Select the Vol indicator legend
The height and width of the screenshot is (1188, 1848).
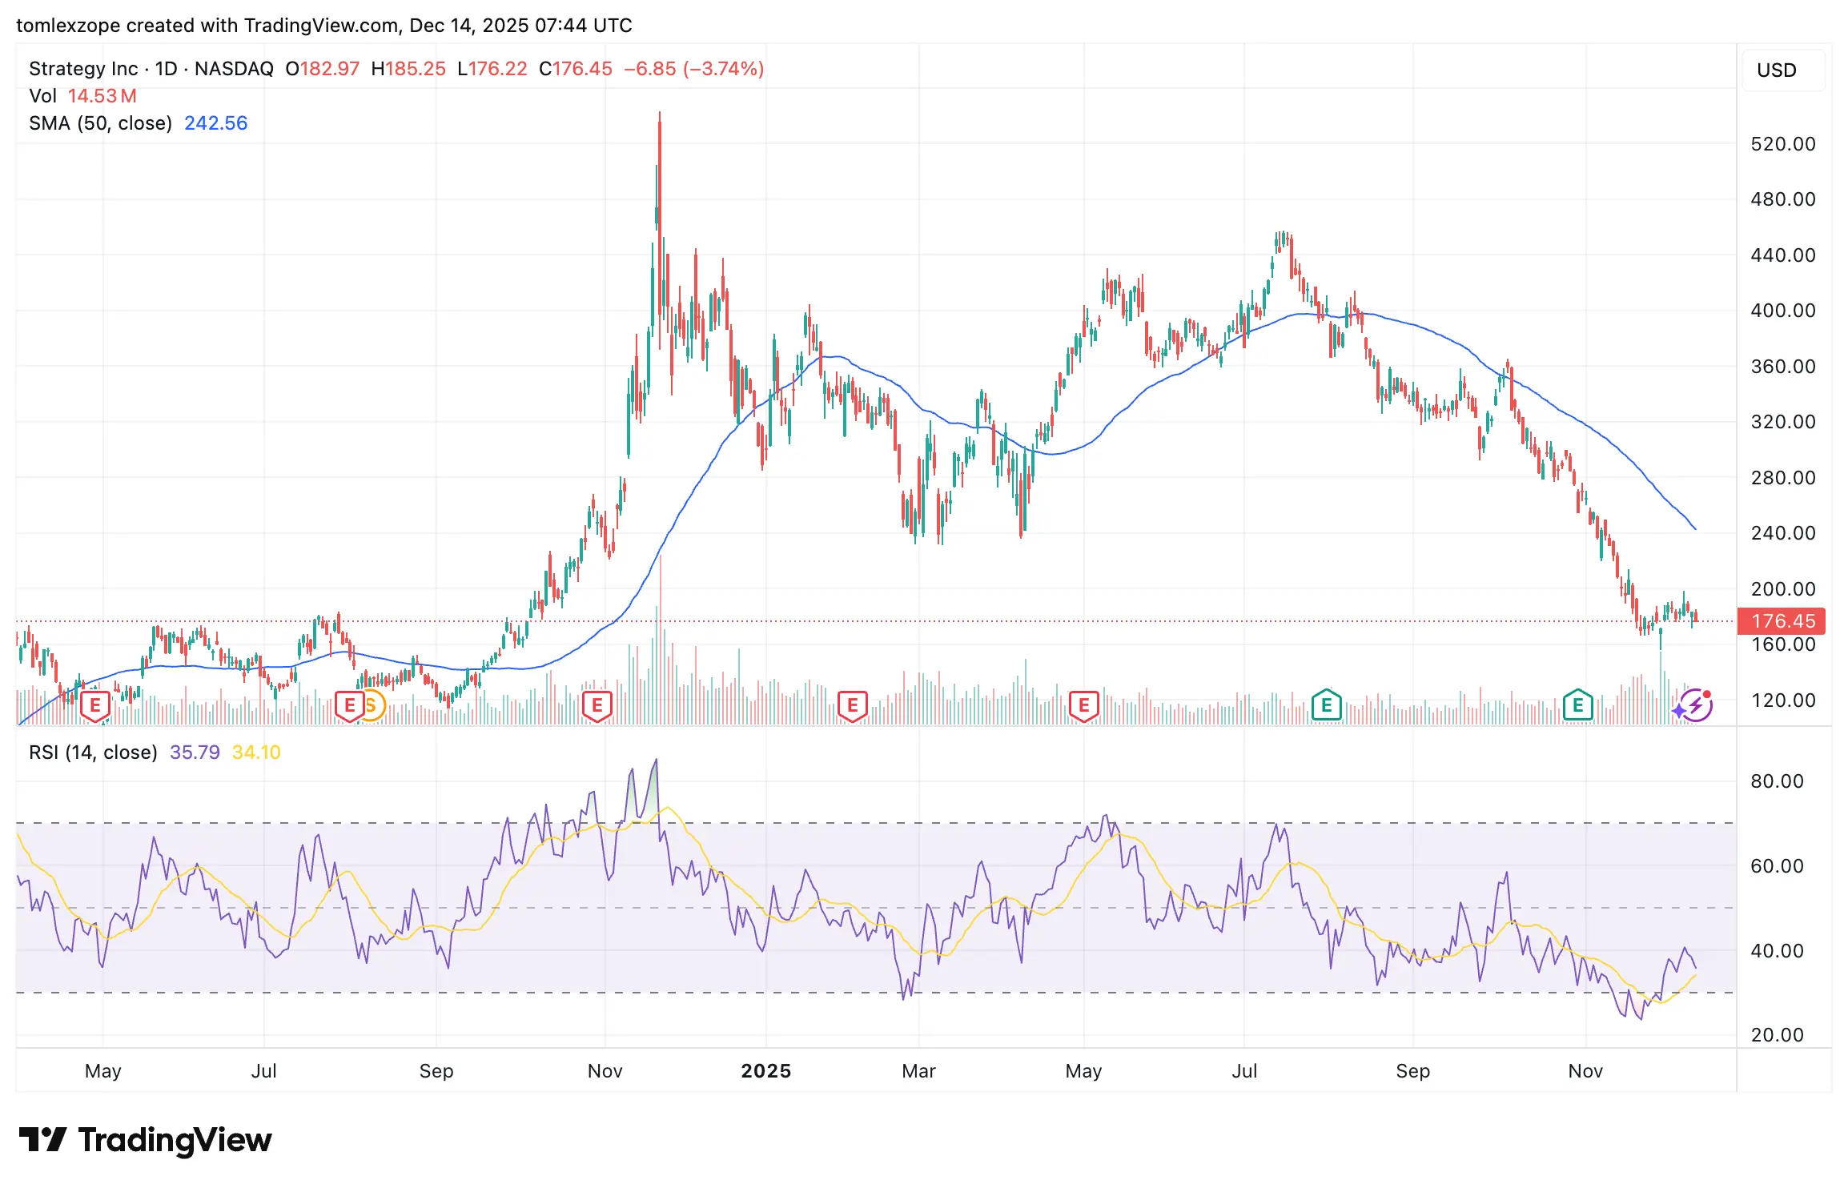(42, 96)
